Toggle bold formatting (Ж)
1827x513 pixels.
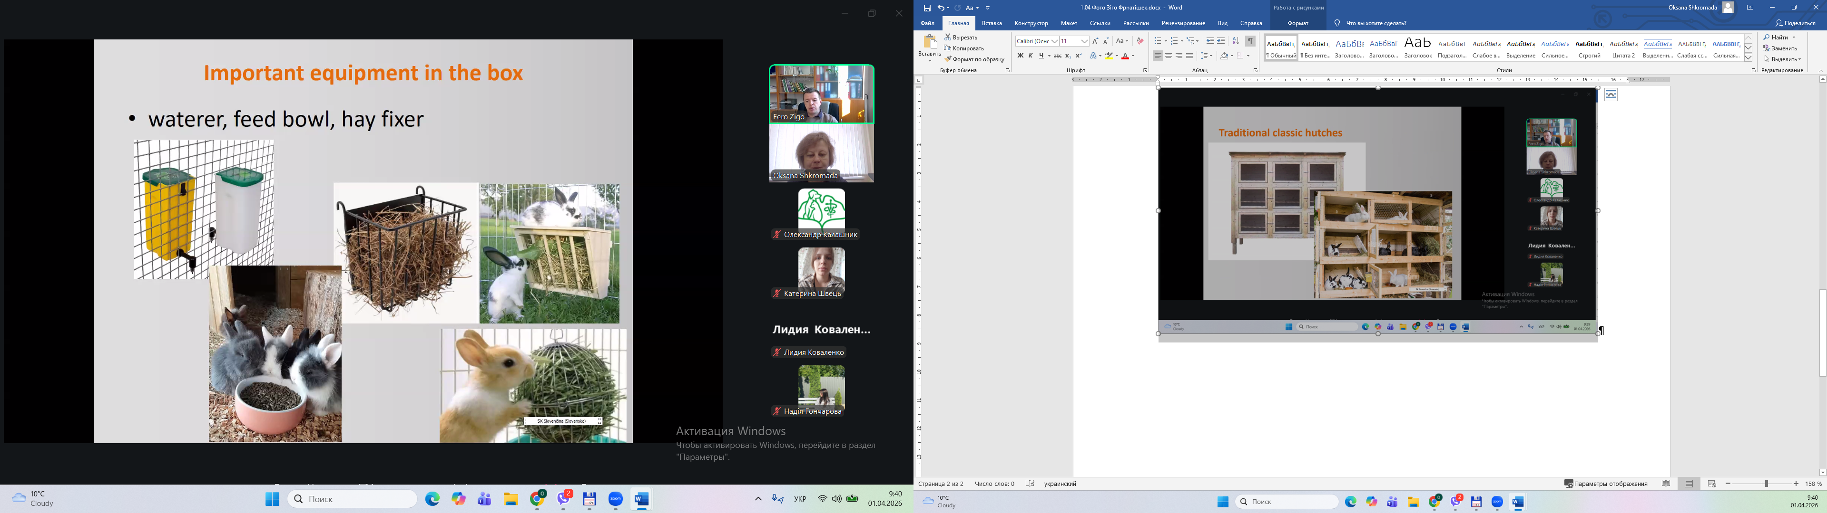(x=1020, y=56)
